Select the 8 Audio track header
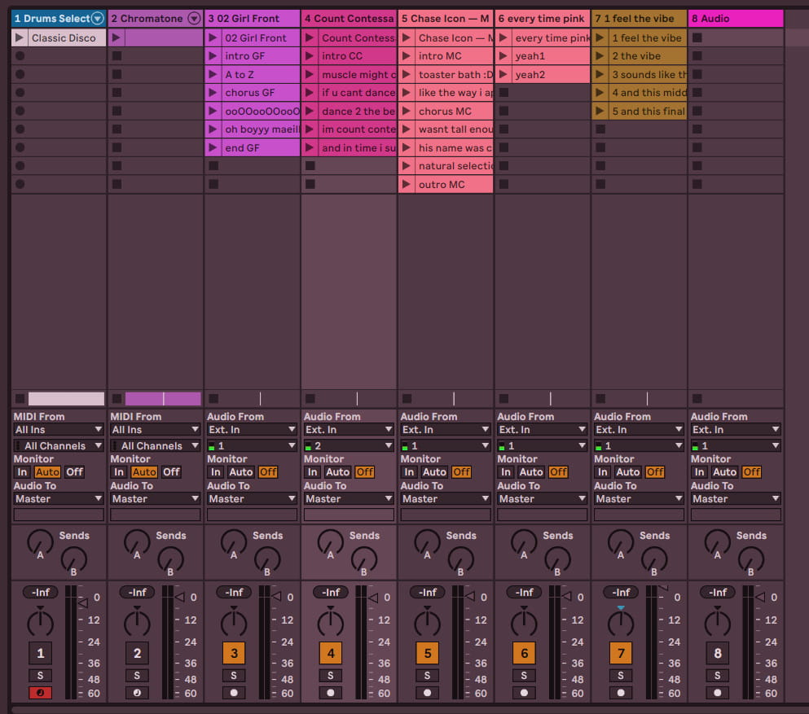Viewport: 809px width, 714px height. click(736, 19)
